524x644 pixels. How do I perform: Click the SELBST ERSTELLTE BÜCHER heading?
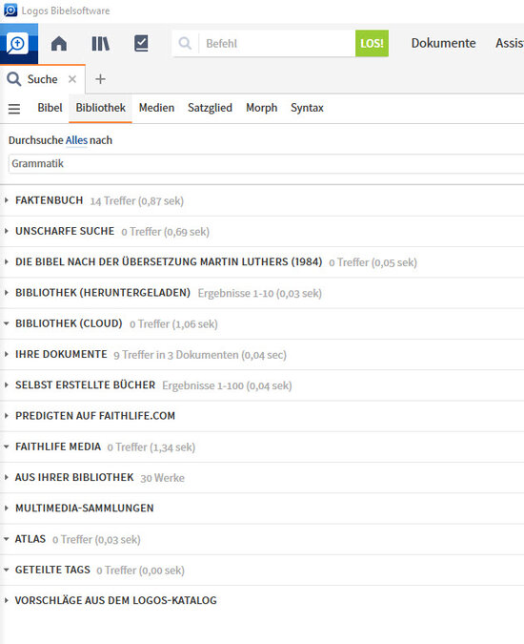[86, 385]
